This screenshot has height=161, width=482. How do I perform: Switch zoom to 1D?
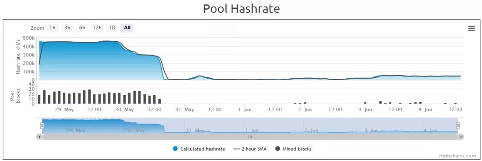tap(112, 28)
